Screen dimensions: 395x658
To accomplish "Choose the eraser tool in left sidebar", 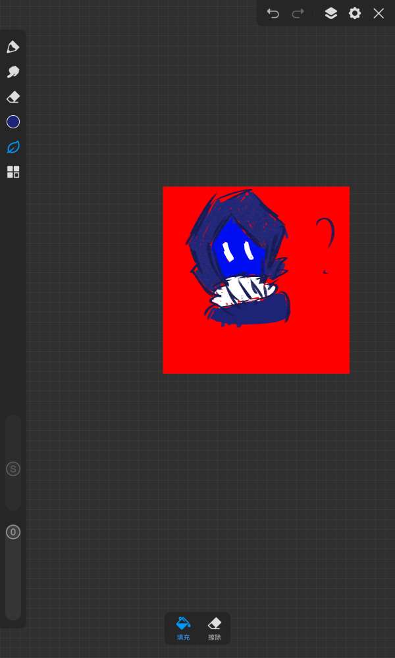I will 13,97.
